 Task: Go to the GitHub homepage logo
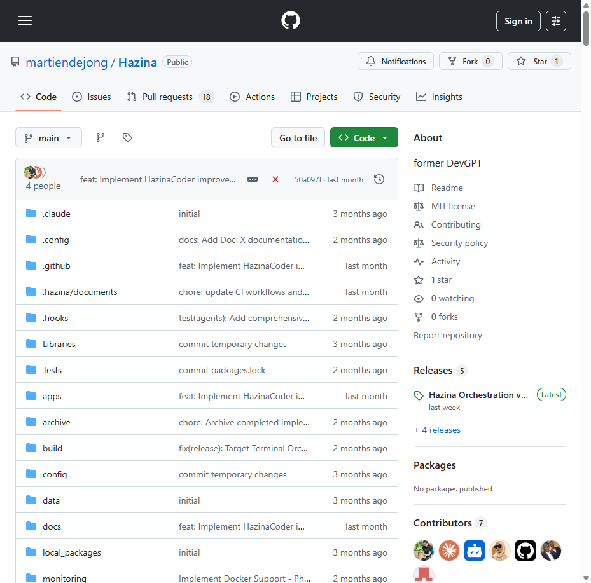click(291, 21)
